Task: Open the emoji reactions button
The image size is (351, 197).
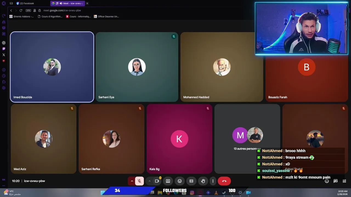Action: coord(180,181)
